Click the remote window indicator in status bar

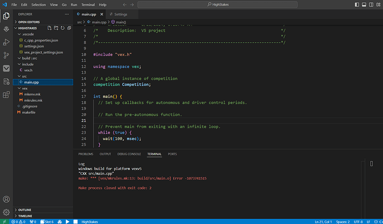[x=4, y=222]
